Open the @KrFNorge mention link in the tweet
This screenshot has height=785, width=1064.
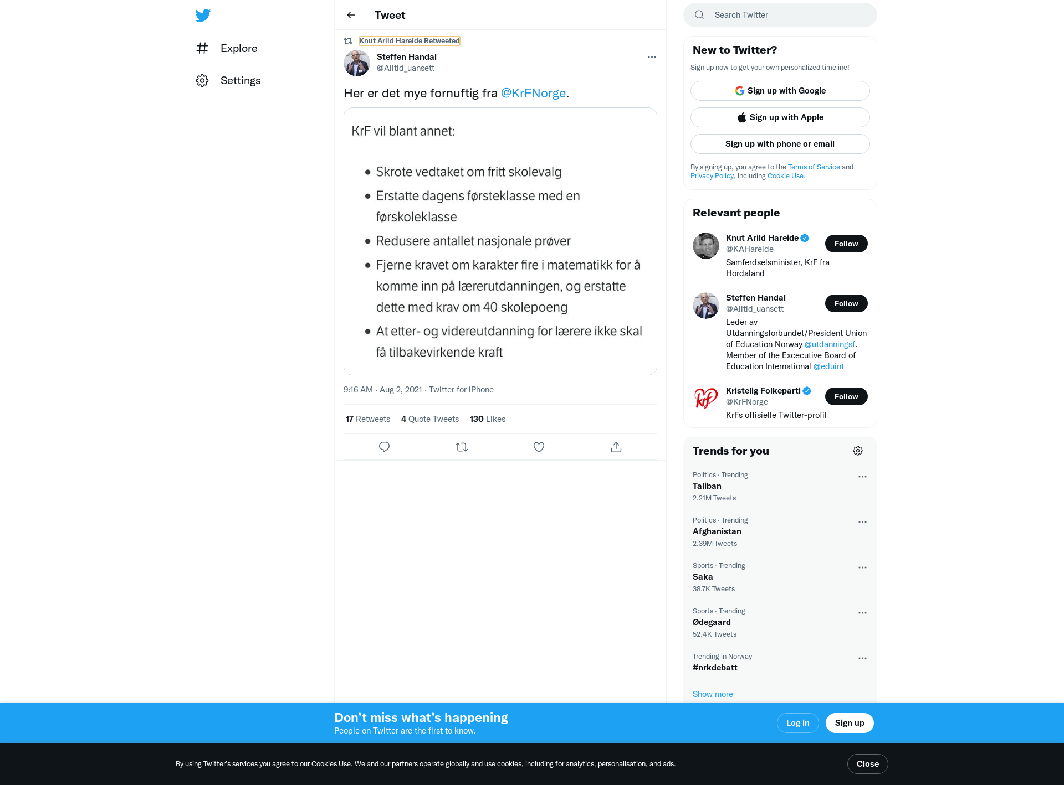(x=533, y=93)
